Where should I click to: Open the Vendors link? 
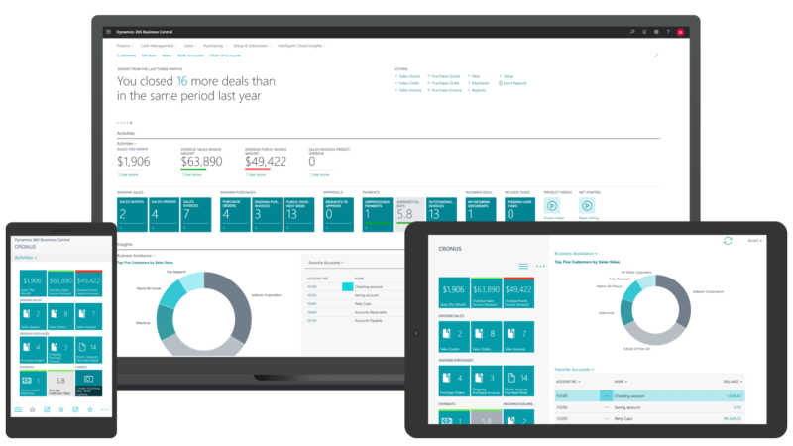click(x=149, y=56)
